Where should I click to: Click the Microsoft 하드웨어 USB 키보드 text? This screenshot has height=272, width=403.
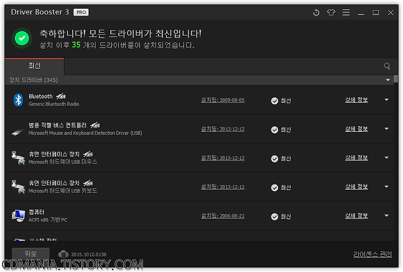pos(63,191)
